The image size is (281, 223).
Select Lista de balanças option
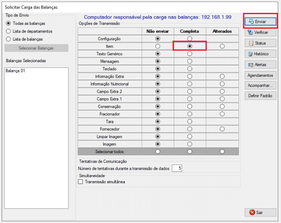pyautogui.click(x=8, y=39)
